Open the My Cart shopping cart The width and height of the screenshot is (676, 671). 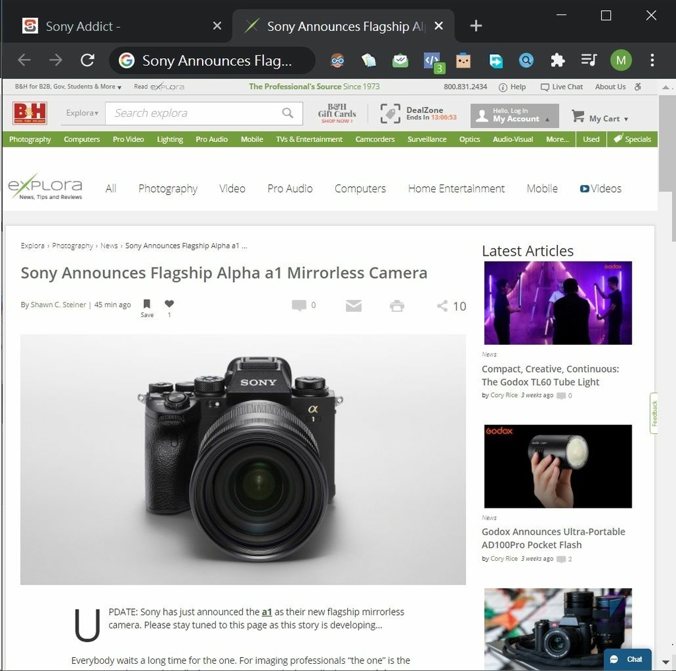pos(599,117)
